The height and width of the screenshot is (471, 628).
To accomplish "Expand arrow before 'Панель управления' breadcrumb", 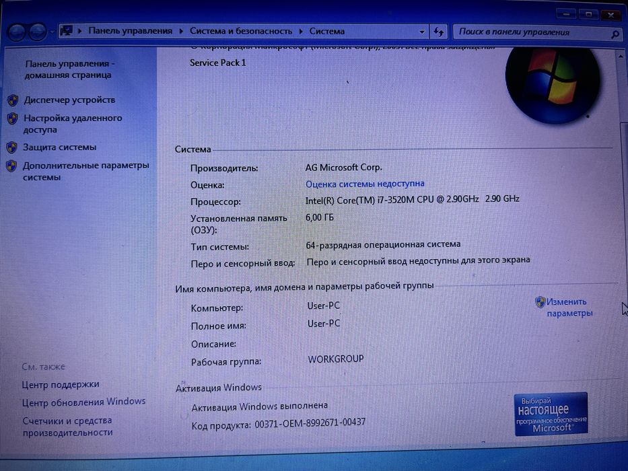I will 79,31.
